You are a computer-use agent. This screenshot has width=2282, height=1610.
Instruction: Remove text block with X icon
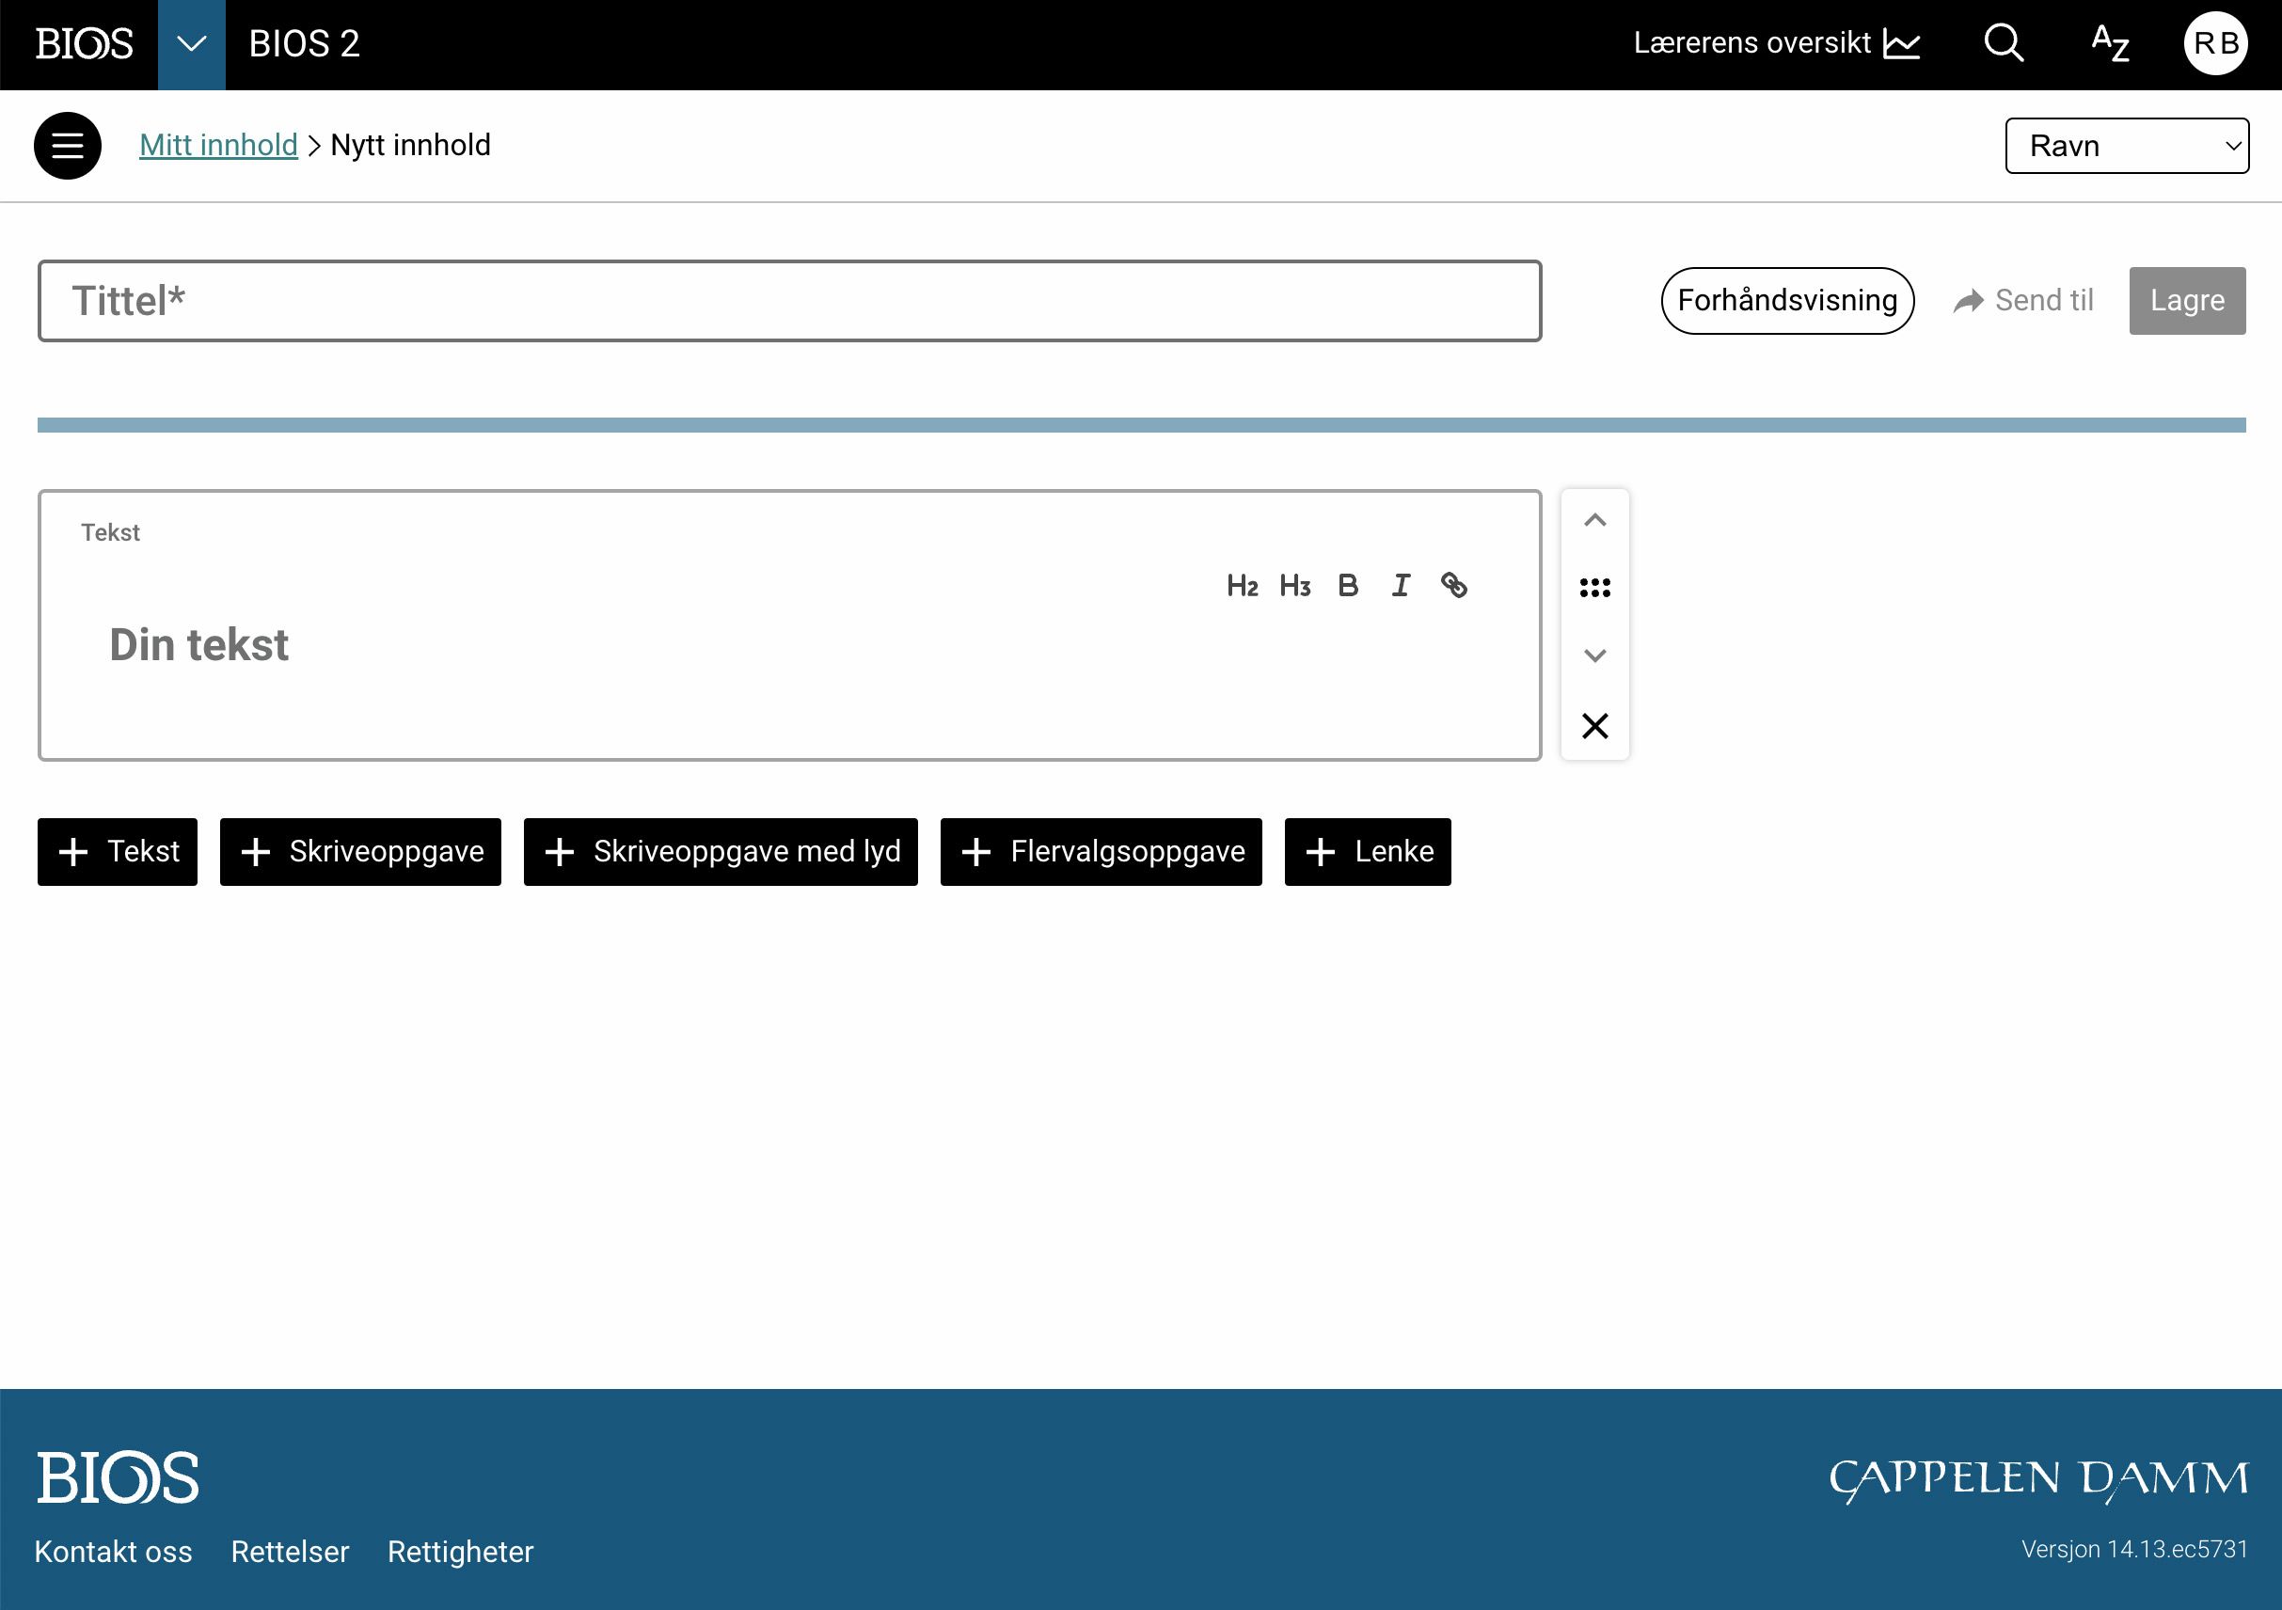[1594, 725]
